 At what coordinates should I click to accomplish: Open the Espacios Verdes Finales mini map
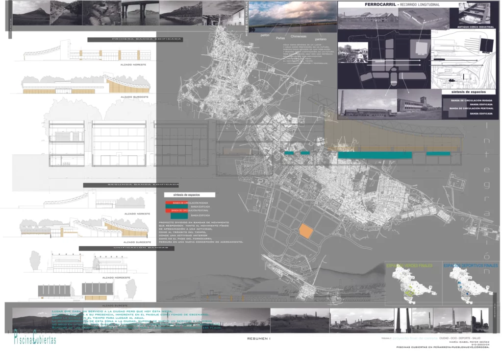[x=410, y=284]
